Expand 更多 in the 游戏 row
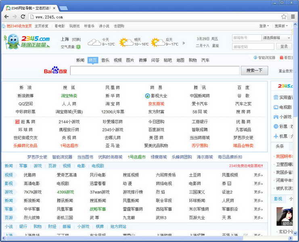The width and height of the screenshot is (299, 242). [258, 192]
